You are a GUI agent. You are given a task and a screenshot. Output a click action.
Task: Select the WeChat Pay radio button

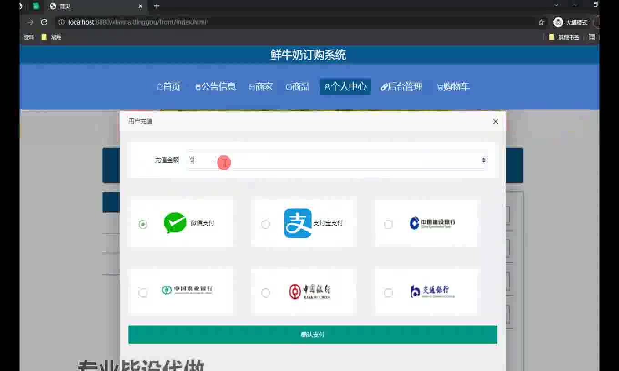coord(143,224)
